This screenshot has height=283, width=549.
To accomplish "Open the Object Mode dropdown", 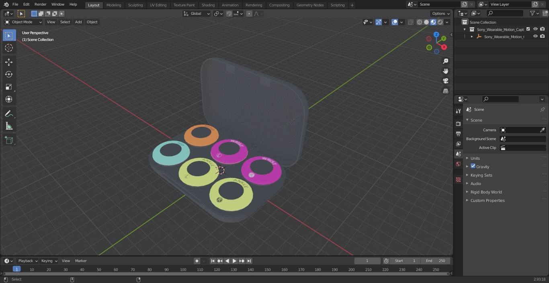I will (23, 22).
